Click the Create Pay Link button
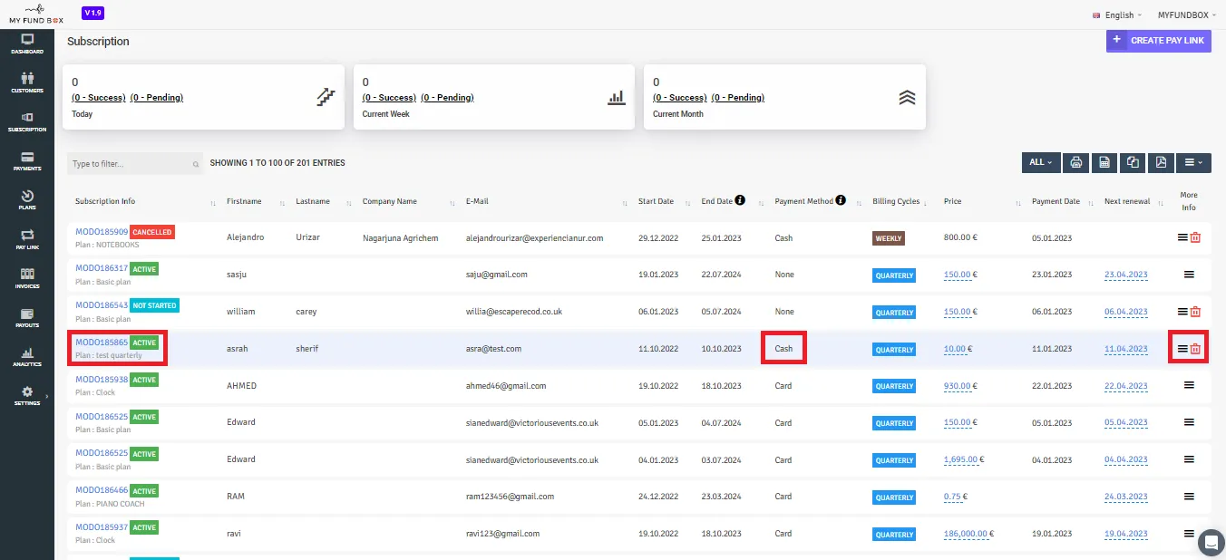The width and height of the screenshot is (1226, 560). point(1159,41)
